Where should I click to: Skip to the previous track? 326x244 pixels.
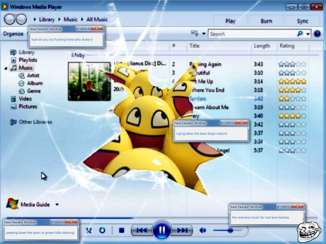(142, 230)
